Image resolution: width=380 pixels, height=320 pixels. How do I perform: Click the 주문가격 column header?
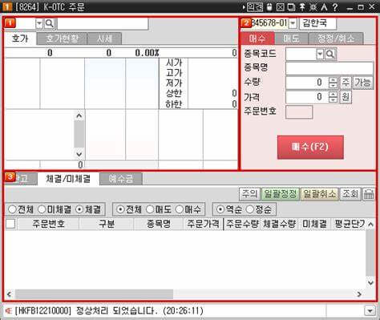(x=204, y=224)
